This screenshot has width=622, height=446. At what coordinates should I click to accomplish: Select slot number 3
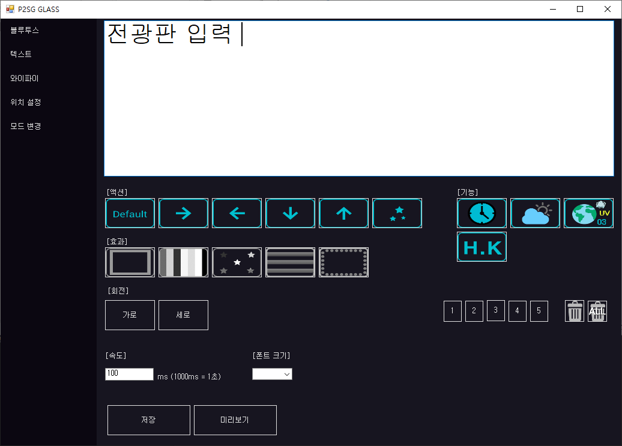point(496,310)
